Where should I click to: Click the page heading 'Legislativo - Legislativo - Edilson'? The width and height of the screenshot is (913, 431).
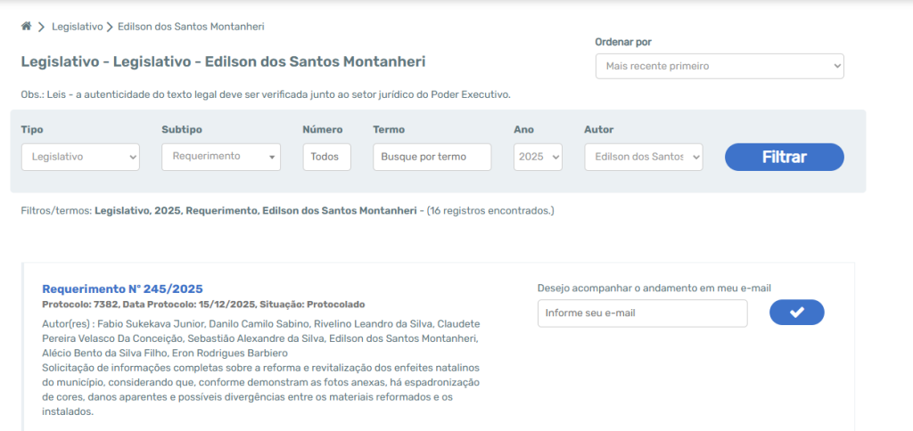point(223,62)
